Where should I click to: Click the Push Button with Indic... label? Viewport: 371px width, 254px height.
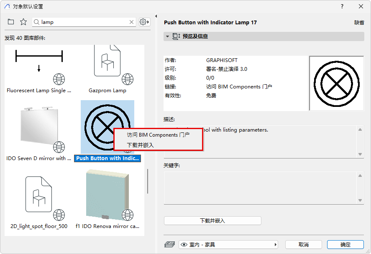pos(107,158)
